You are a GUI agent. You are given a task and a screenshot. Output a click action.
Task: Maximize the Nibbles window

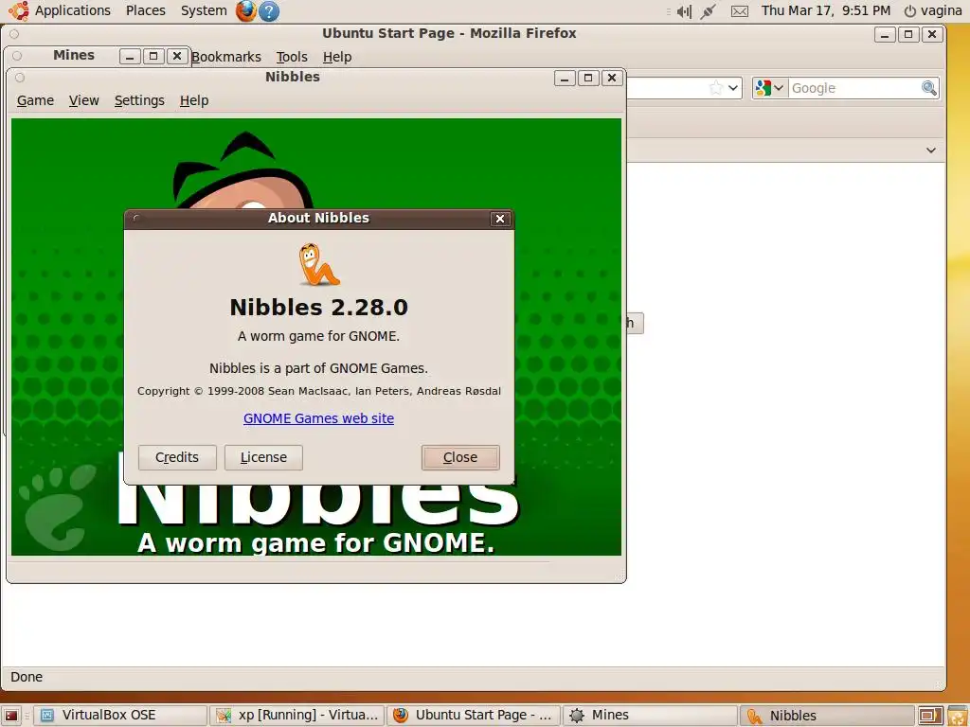[x=588, y=78]
